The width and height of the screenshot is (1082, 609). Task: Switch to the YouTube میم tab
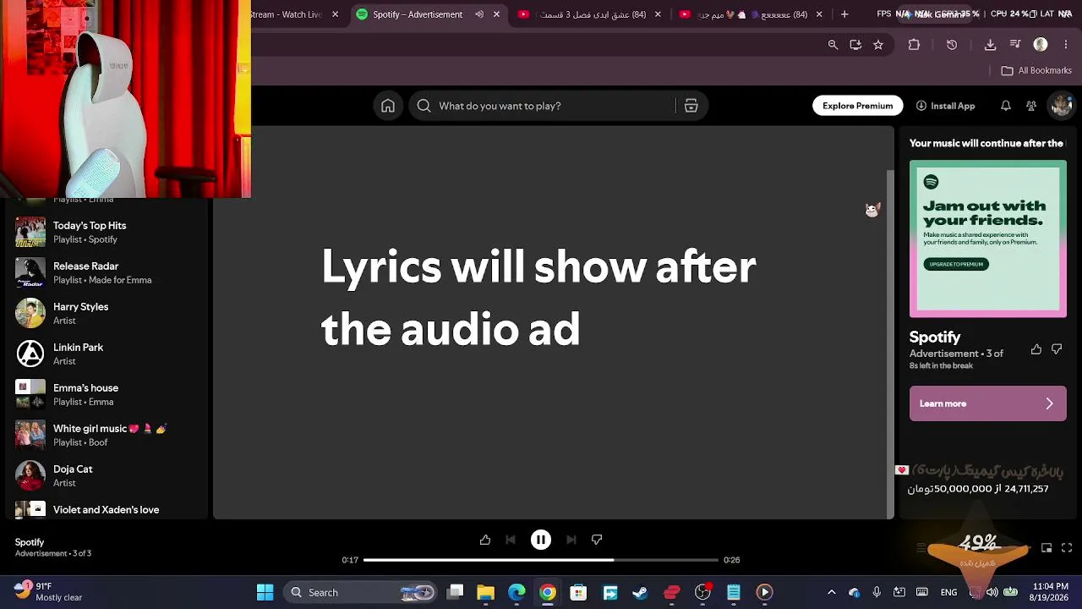point(751,14)
